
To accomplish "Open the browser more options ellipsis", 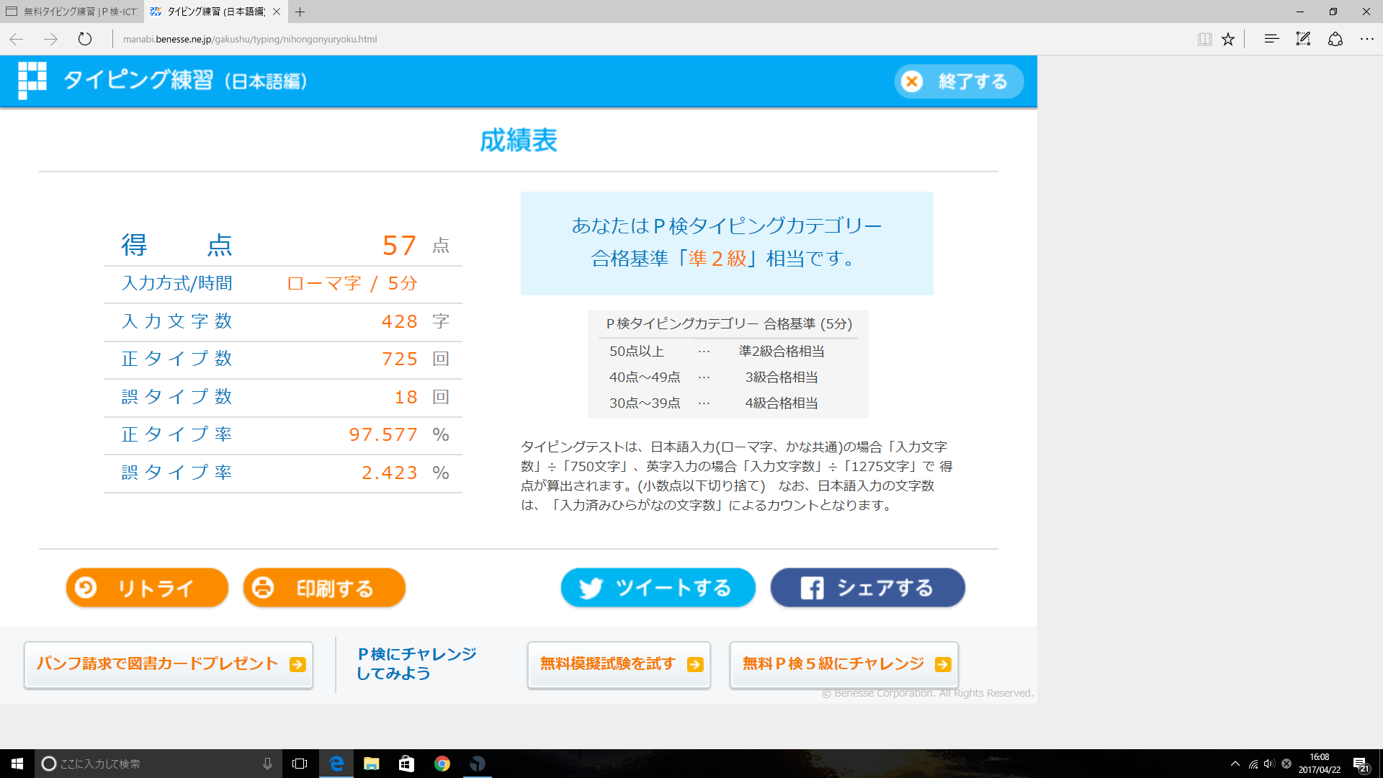I will (1367, 39).
